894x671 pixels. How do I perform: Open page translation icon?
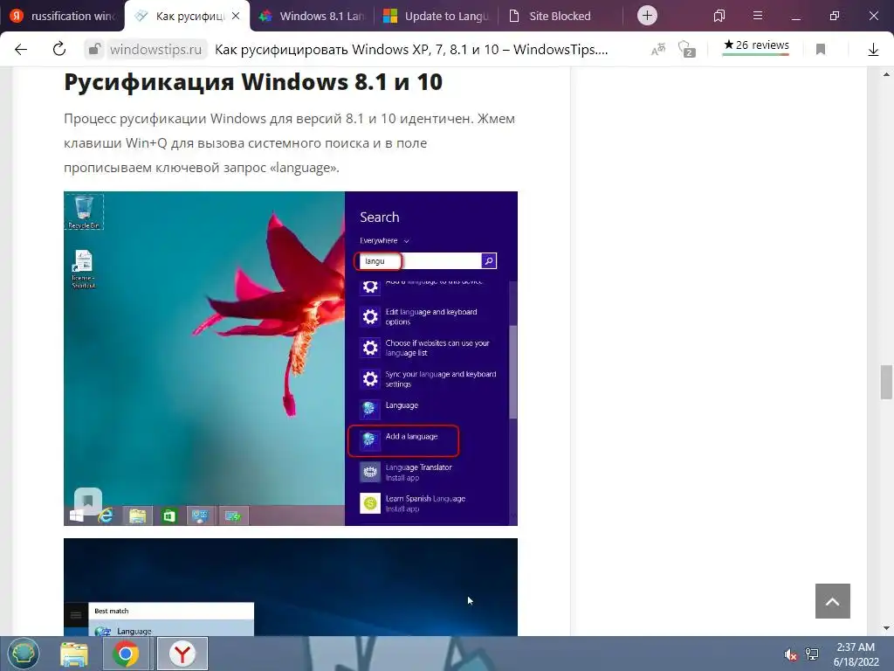pos(658,50)
